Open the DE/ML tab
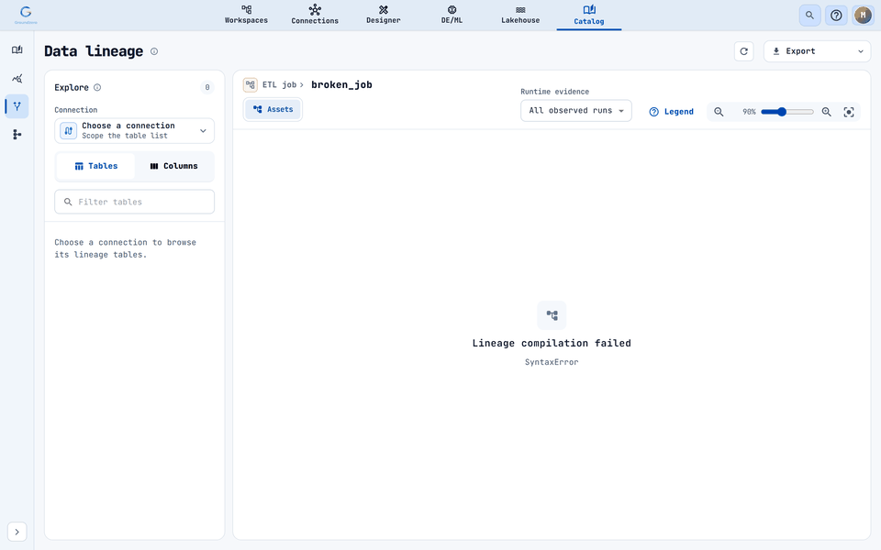881x550 pixels. click(452, 16)
